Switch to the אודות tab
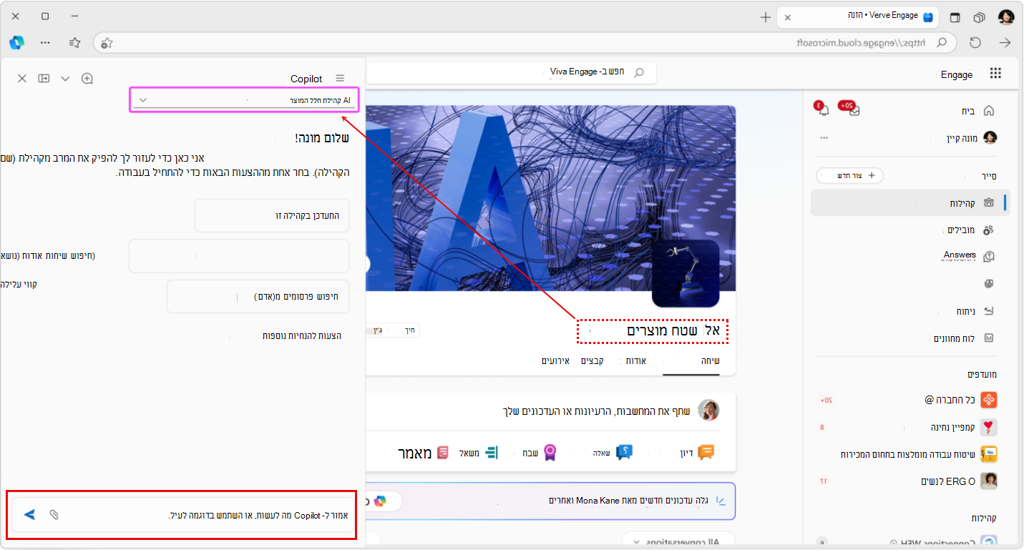Image resolution: width=1024 pixels, height=550 pixels. [x=636, y=360]
